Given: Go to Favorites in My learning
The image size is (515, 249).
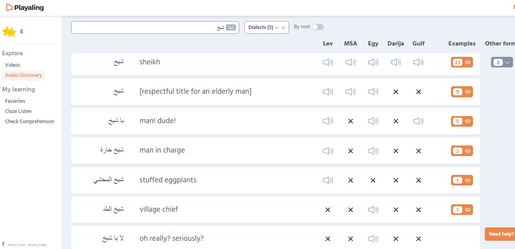Looking at the screenshot, I should coord(15,101).
